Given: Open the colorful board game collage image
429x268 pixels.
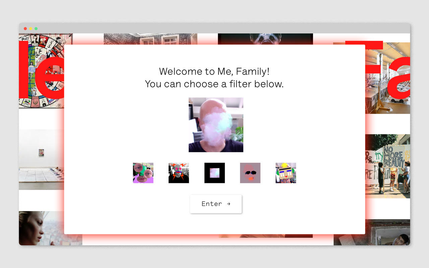Looking at the screenshot, I should point(41,71).
